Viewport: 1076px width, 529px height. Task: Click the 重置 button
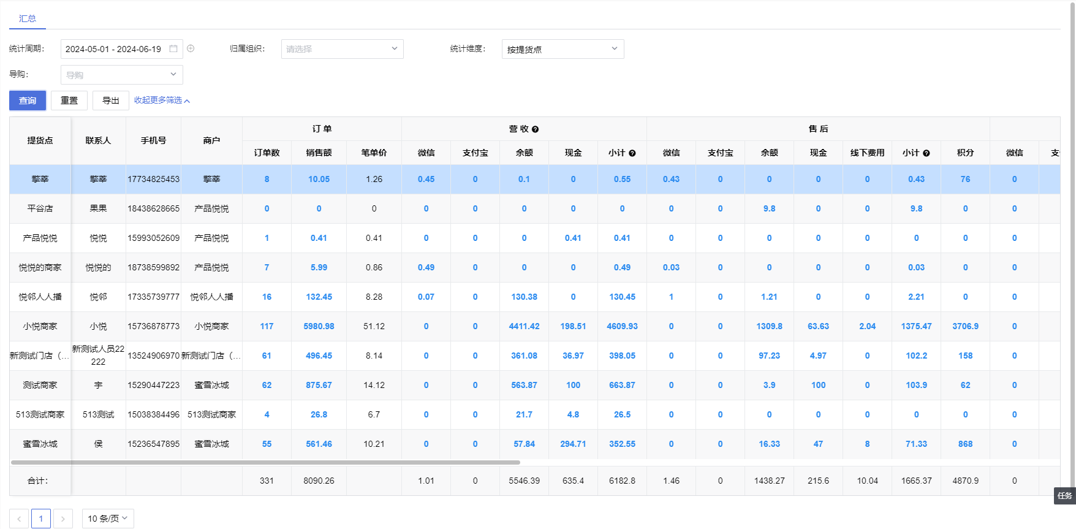coord(69,101)
